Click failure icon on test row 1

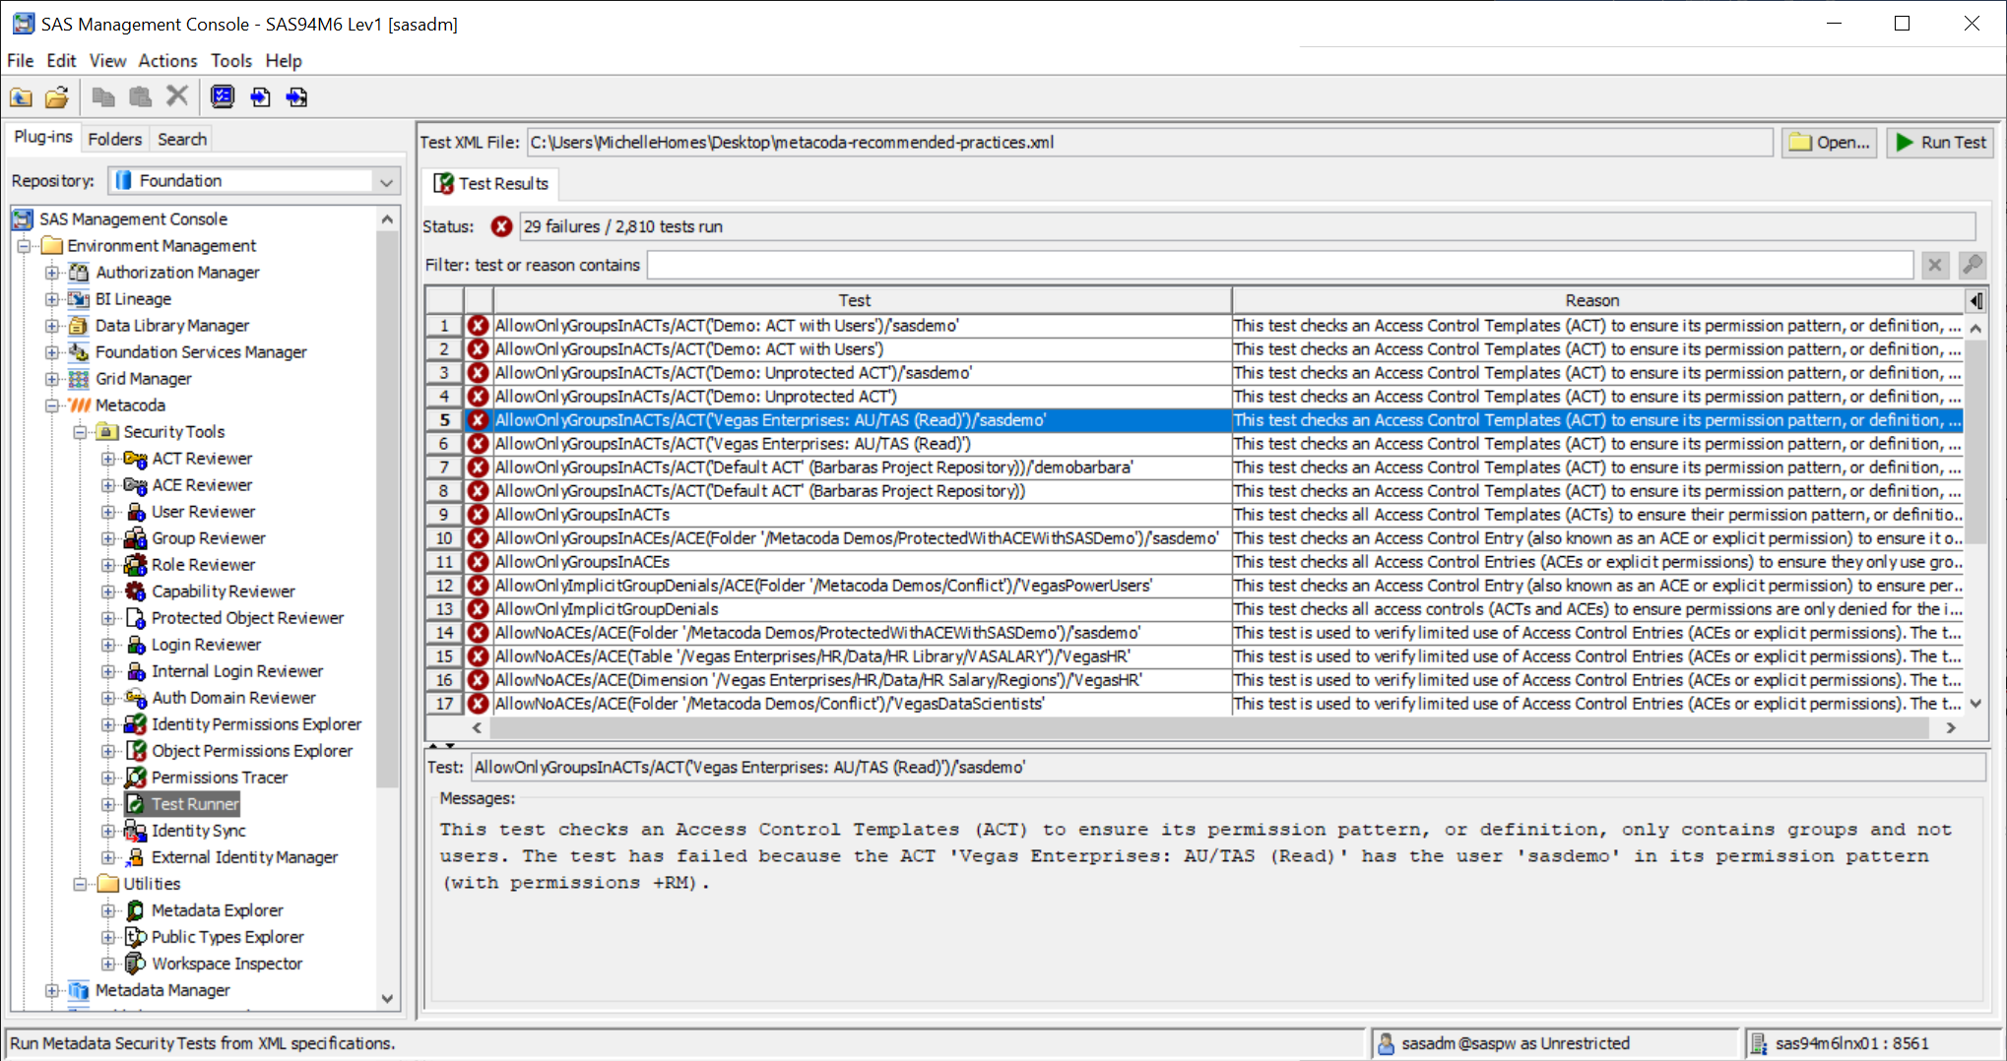click(x=479, y=326)
